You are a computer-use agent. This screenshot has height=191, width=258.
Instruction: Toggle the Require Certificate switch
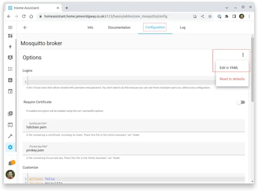[x=241, y=102]
